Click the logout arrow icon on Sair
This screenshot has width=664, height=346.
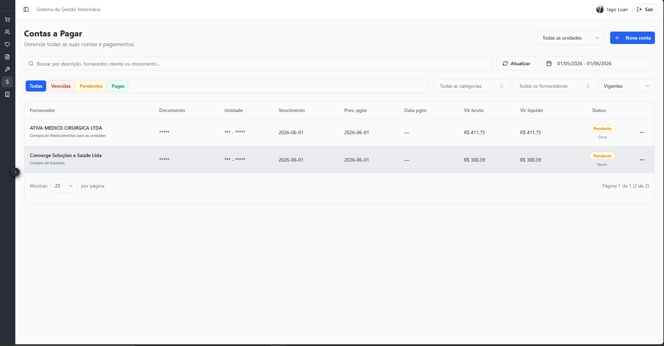click(x=639, y=9)
